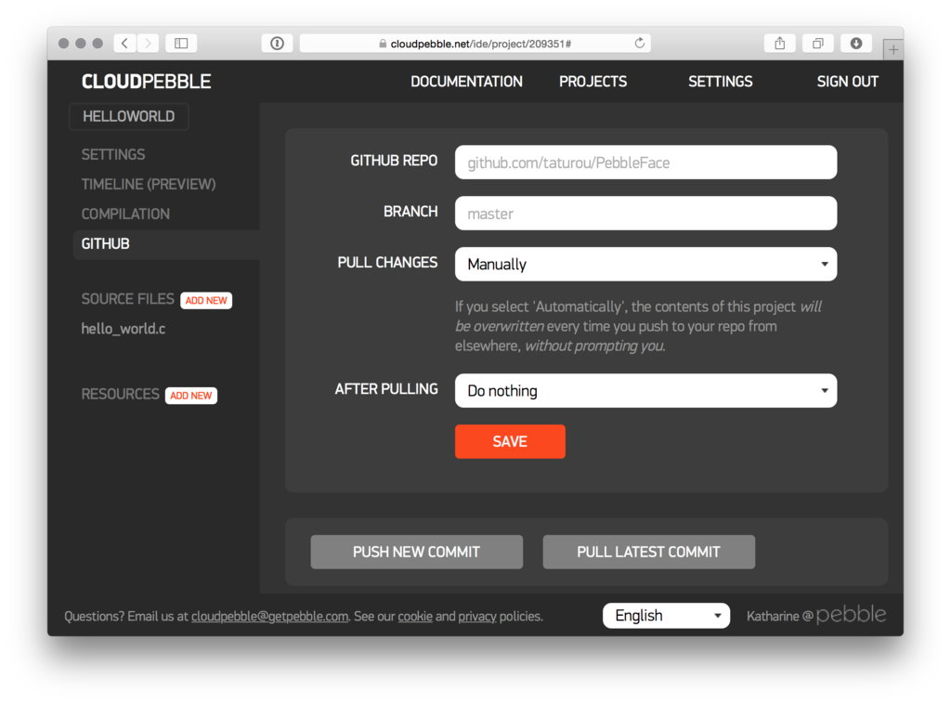Click the HELLOWORLD project name button
951x704 pixels.
pos(128,116)
